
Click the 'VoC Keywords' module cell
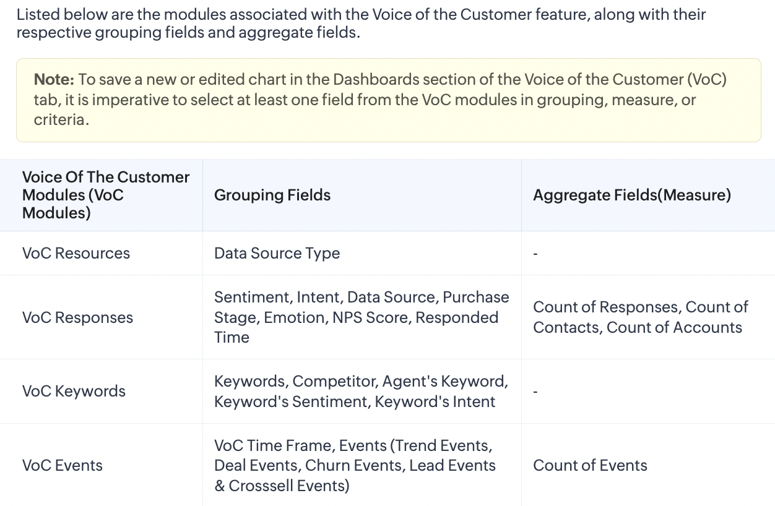coord(74,391)
